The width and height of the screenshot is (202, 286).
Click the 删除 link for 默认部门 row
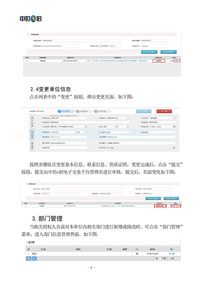point(173,254)
